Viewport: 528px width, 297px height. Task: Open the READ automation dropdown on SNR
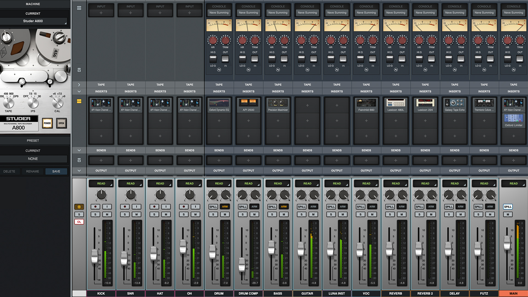click(x=130, y=183)
